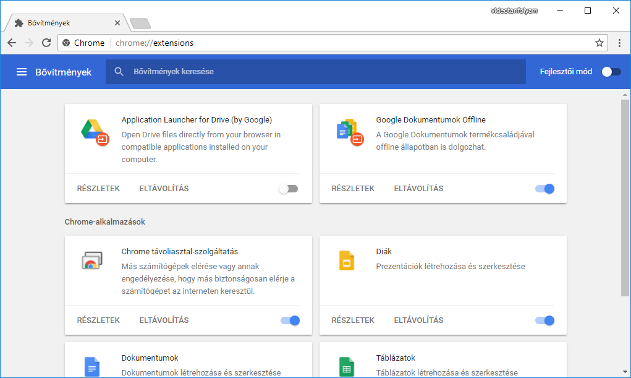Image resolution: width=631 pixels, height=378 pixels.
Task: Click the Dokumentumok app title
Action: [150, 358]
